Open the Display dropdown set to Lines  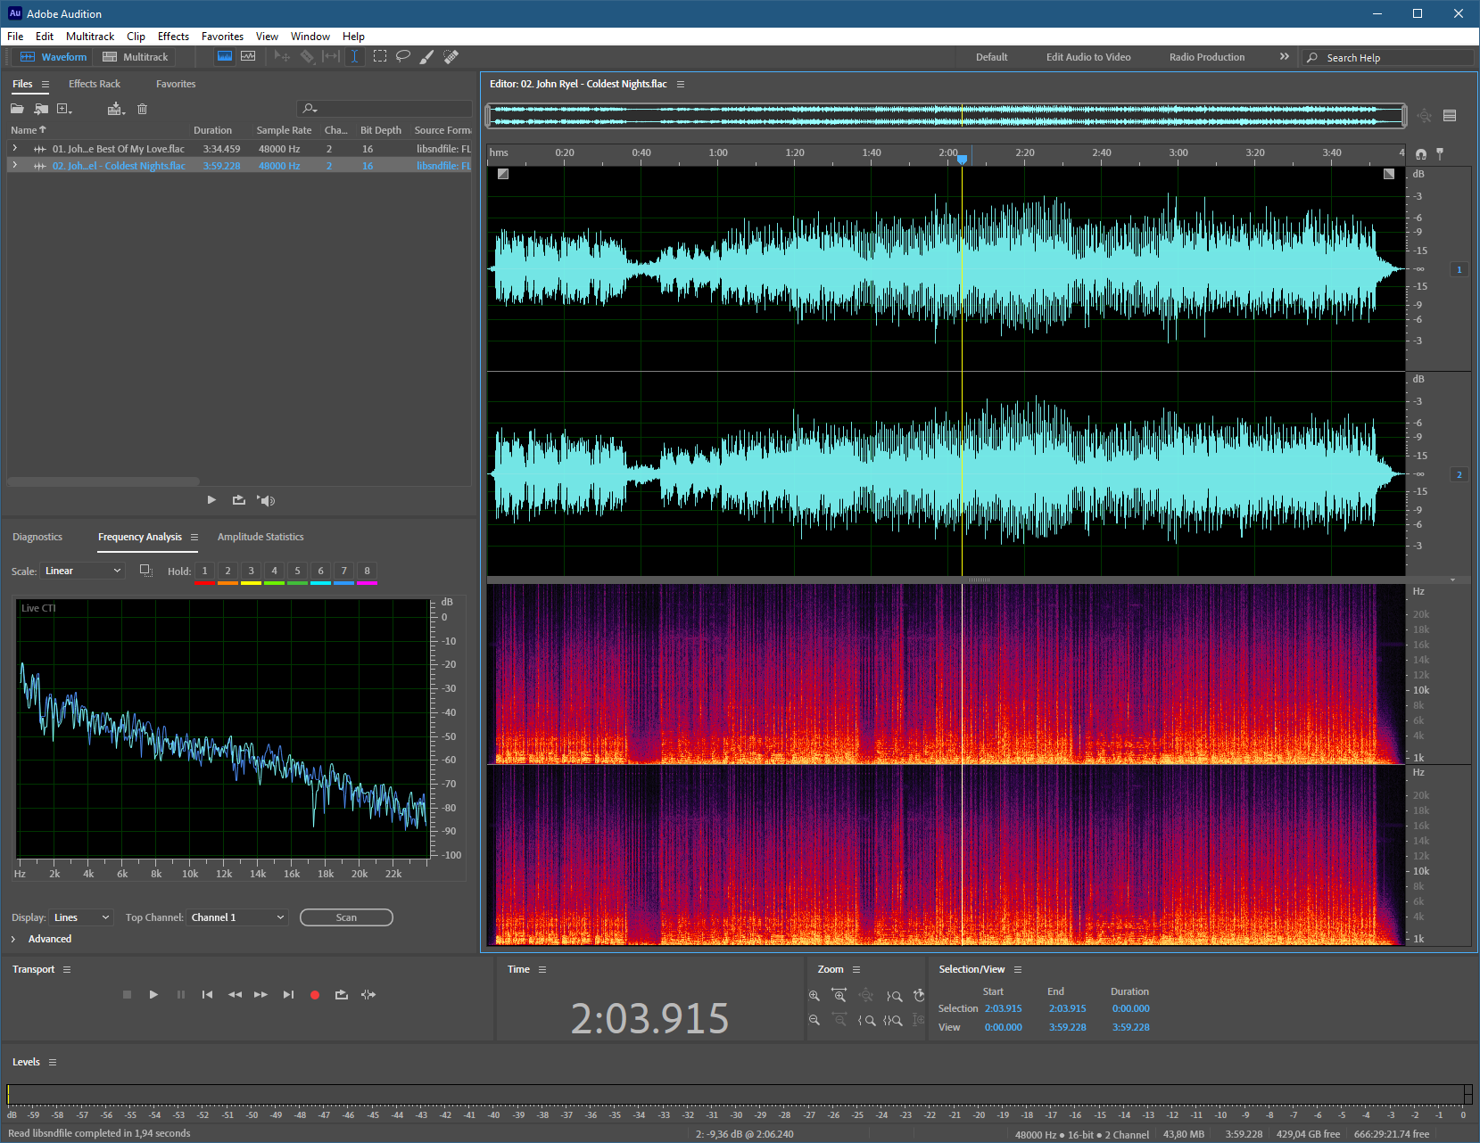click(x=81, y=917)
